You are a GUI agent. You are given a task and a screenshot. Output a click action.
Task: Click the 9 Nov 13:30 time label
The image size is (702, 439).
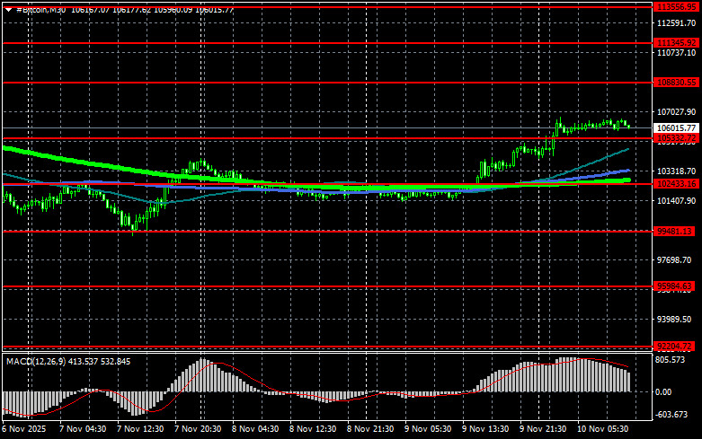point(489,428)
